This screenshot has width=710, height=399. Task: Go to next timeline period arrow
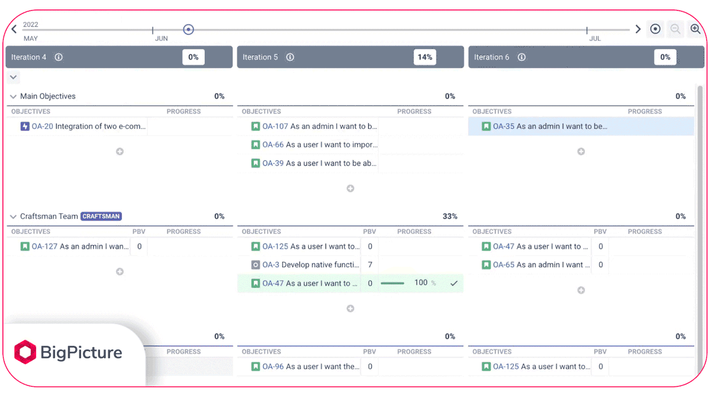point(638,29)
